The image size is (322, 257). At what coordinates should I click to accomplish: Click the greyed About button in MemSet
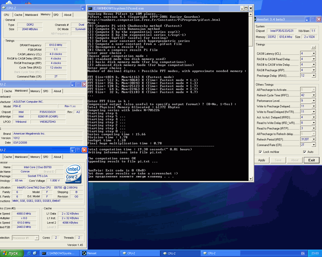click(295, 160)
